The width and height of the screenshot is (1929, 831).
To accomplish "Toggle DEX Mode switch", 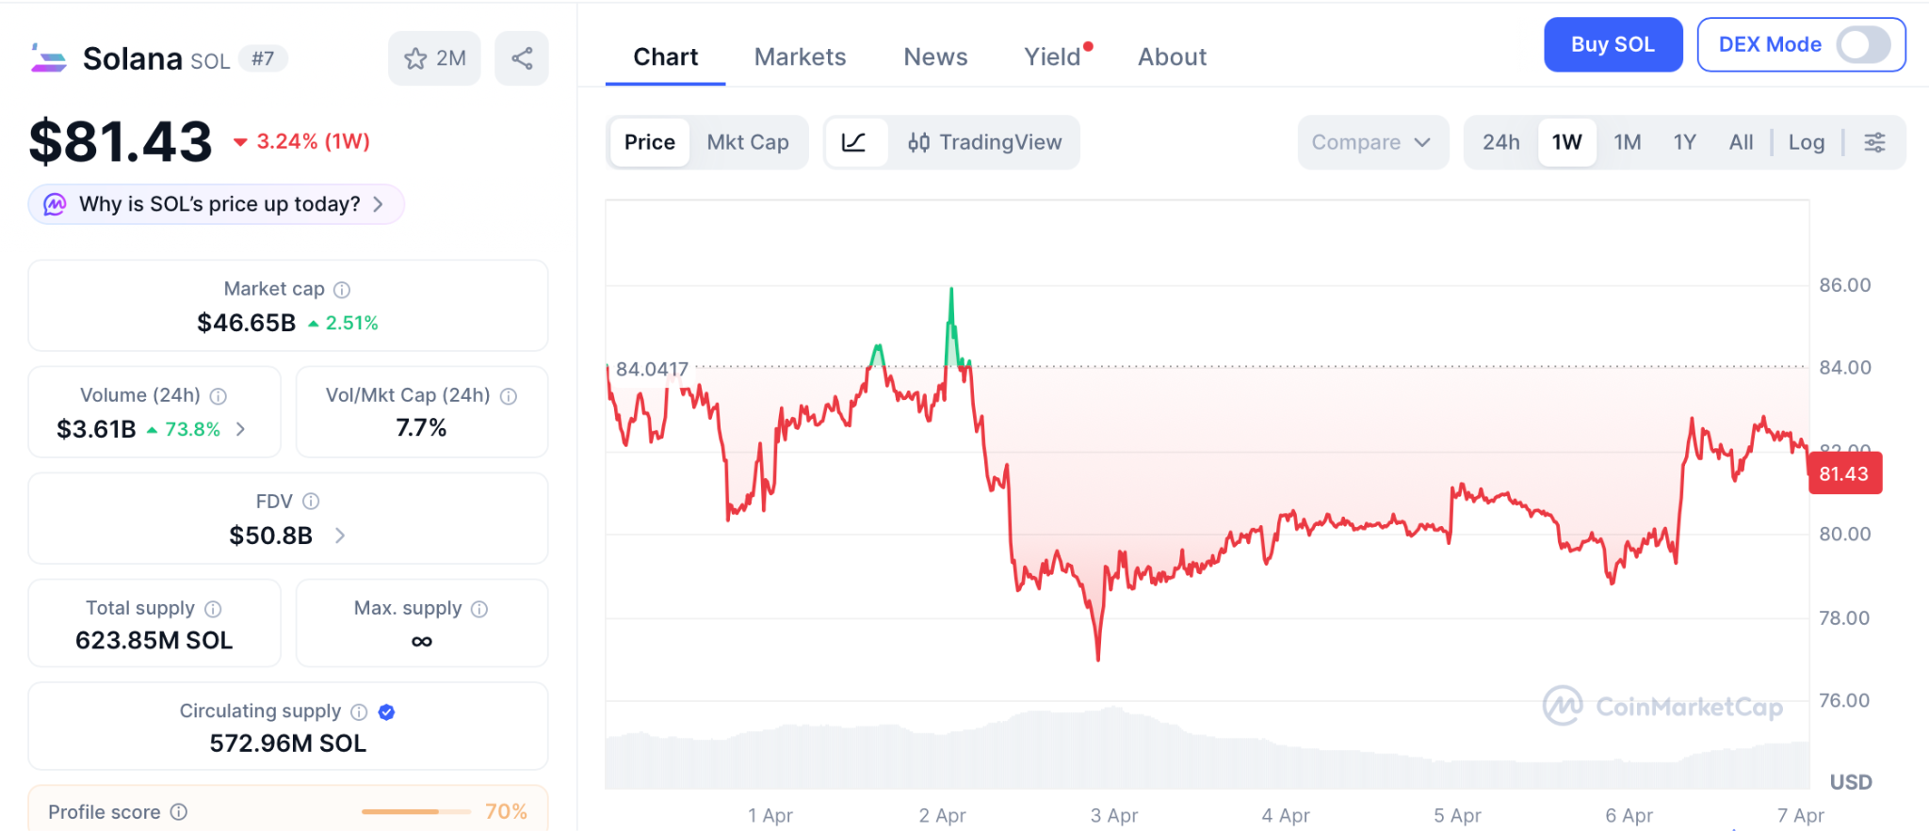I will 1862,44.
